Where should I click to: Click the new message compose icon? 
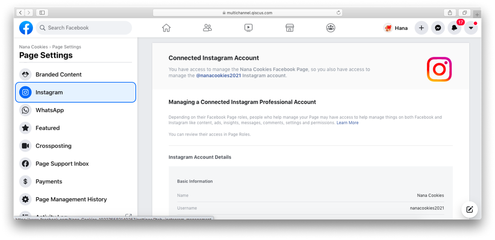pos(469,209)
